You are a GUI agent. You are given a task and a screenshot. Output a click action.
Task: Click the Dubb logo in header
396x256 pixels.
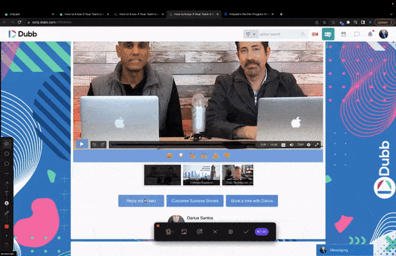[22, 34]
